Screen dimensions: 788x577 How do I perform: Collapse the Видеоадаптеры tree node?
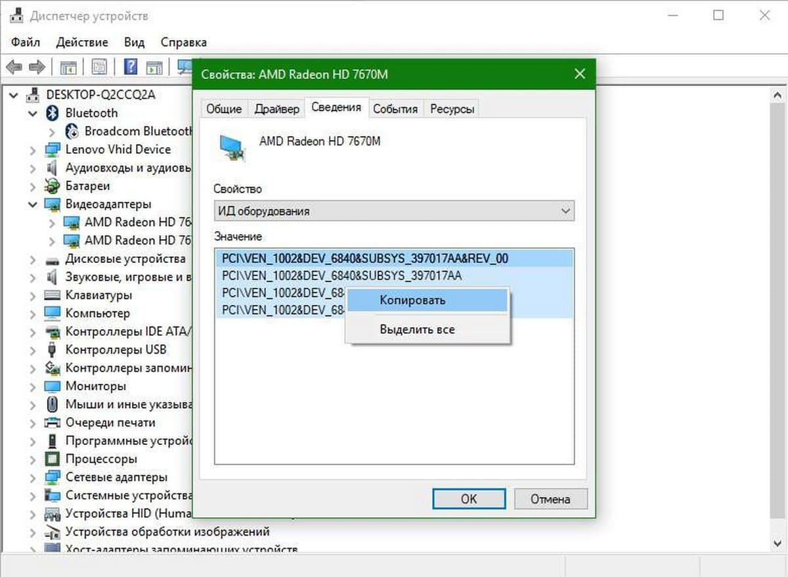click(33, 204)
